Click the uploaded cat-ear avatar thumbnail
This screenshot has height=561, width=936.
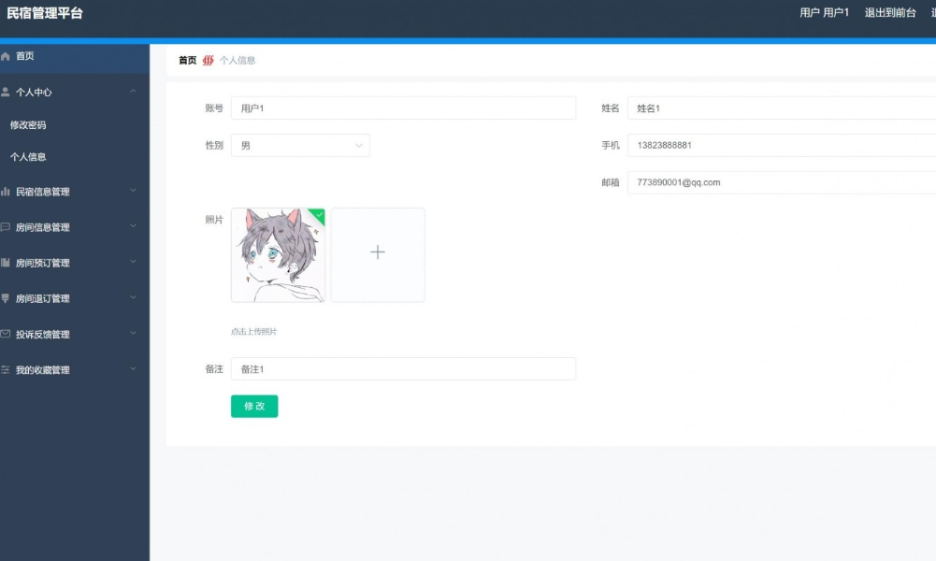click(278, 255)
